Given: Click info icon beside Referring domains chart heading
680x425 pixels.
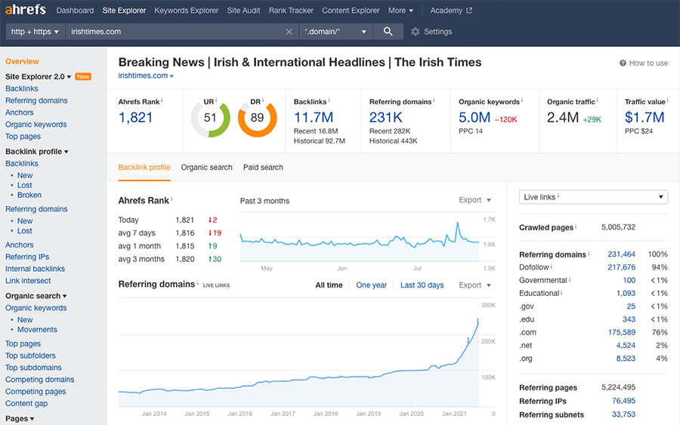Looking at the screenshot, I should click(198, 283).
